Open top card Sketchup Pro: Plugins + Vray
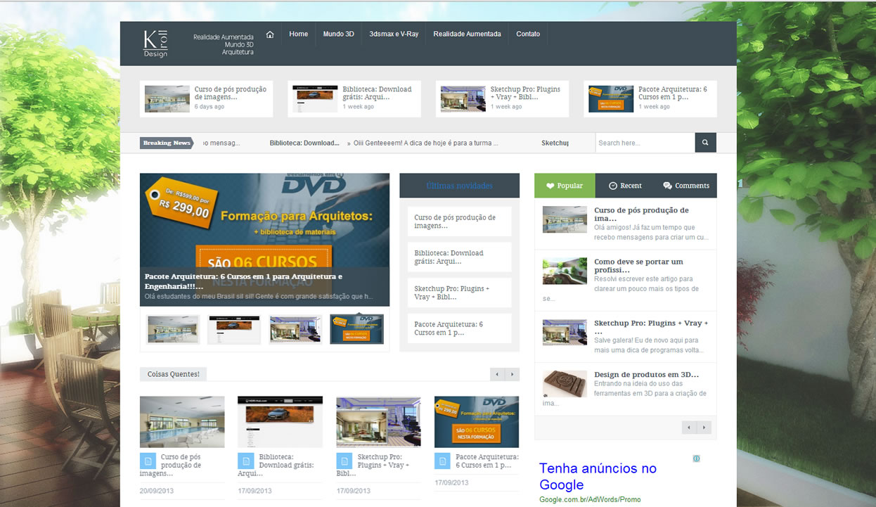876x507 pixels. [526, 94]
